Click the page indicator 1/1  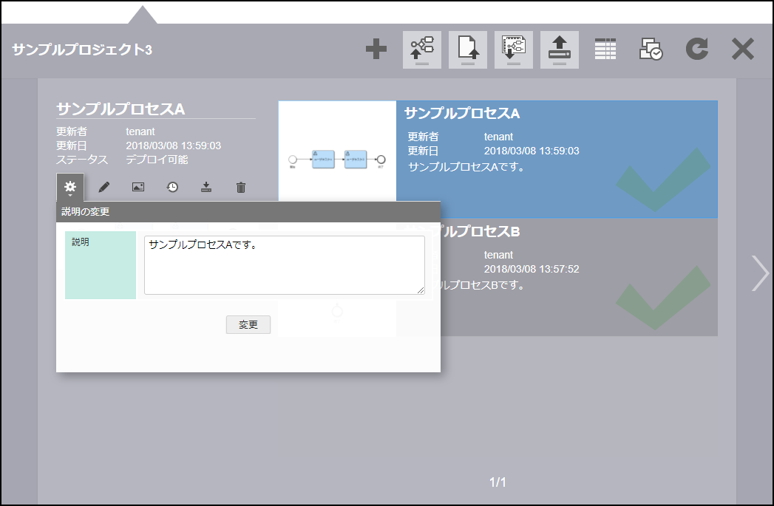tap(498, 482)
